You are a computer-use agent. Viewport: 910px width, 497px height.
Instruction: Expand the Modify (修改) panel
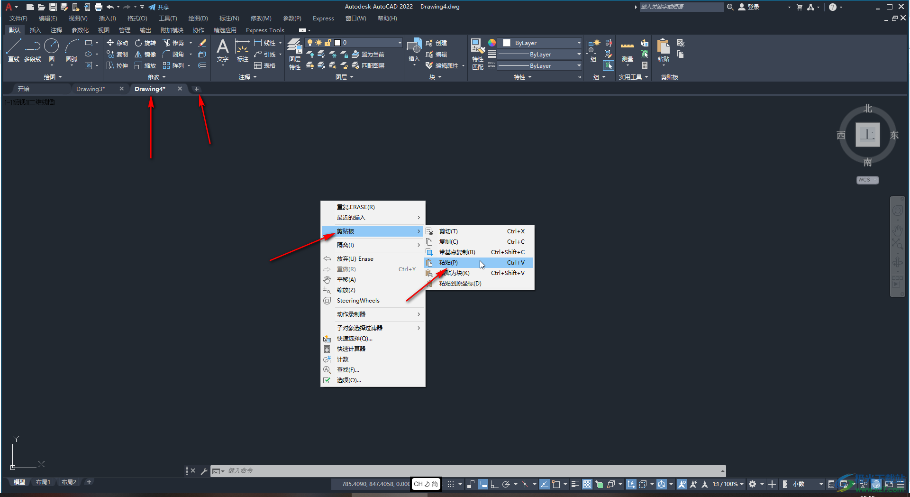point(157,77)
